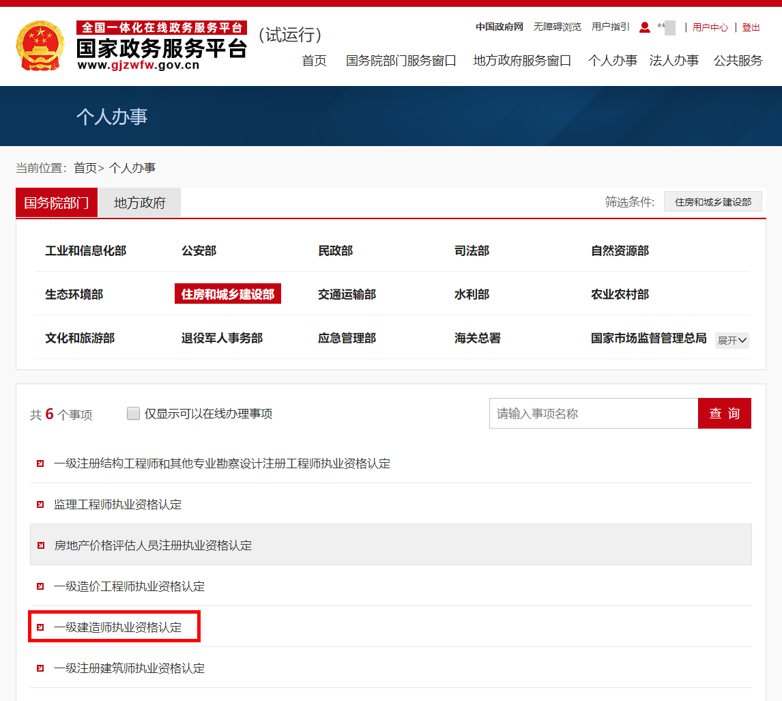Open 用户中心 from the header
Viewport: 782px width, 701px height.
click(710, 27)
